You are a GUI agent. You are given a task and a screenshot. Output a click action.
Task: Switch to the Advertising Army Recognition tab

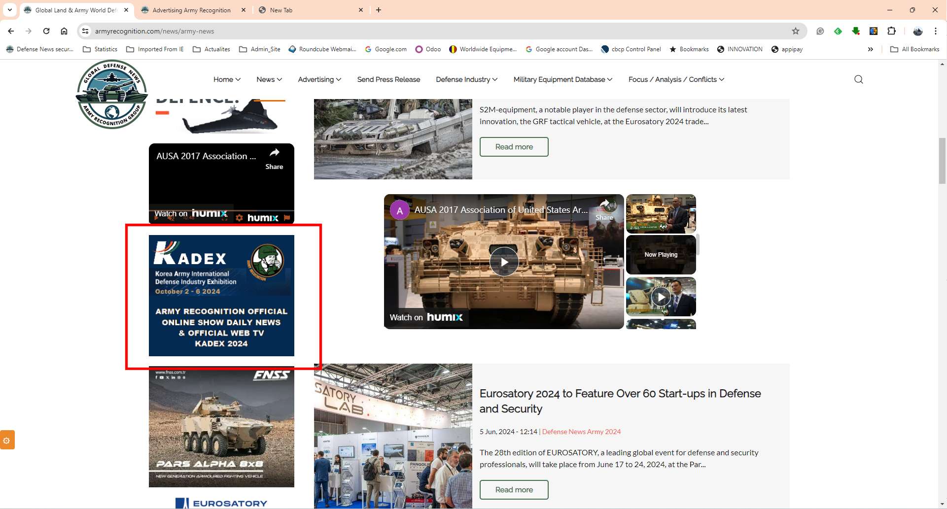192,10
